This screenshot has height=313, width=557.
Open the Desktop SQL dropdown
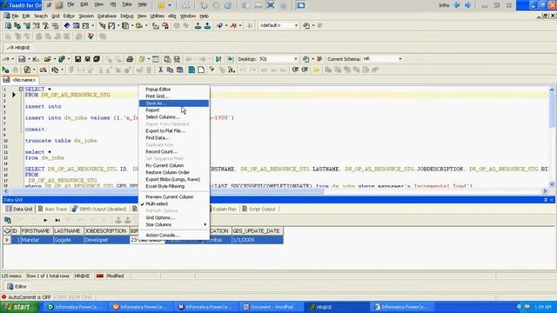(x=296, y=59)
